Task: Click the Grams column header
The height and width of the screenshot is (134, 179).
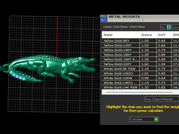Action: coord(148,35)
